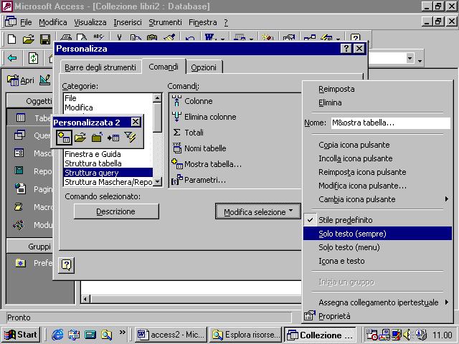Click the Preferiti group icon
Image resolution: width=459 pixels, height=344 pixels.
(21, 263)
